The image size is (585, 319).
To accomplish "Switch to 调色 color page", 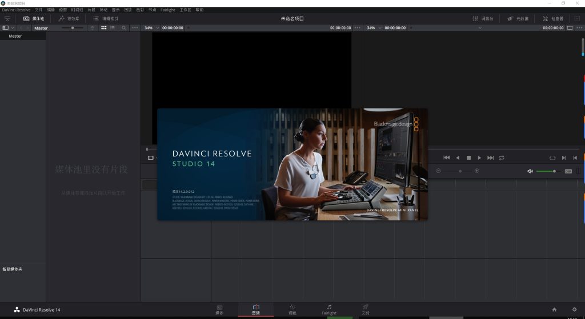I will pyautogui.click(x=292, y=310).
